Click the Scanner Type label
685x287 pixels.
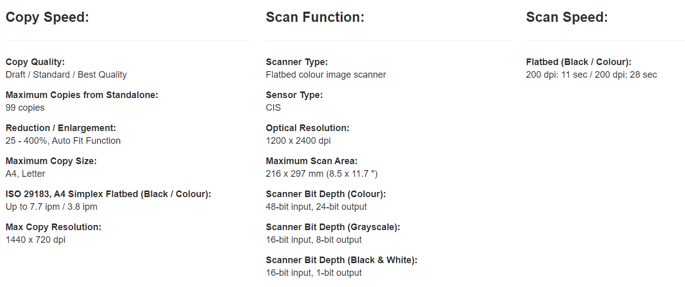tap(297, 62)
